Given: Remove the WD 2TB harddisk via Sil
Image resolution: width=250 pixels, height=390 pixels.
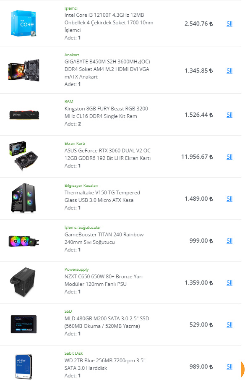Looking at the screenshot, I should [229, 366].
